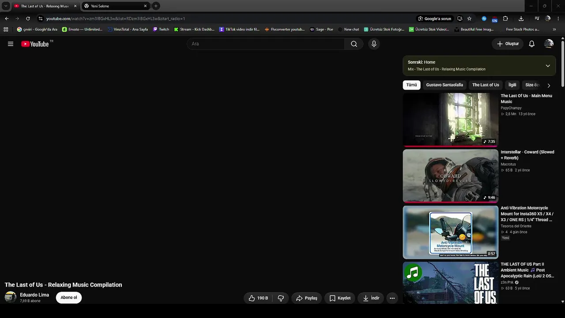Open browser downloads icon
This screenshot has width=565, height=318.
tap(521, 19)
